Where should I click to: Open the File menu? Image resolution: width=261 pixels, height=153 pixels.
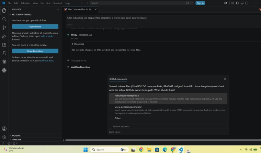point(9,3)
